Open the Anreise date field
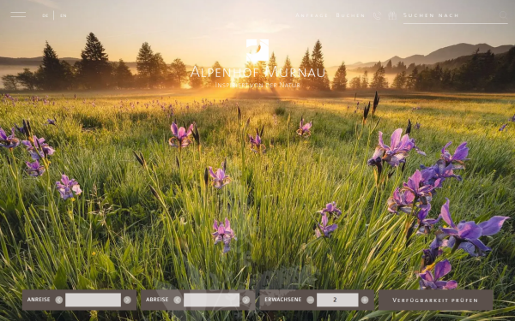 (93, 300)
